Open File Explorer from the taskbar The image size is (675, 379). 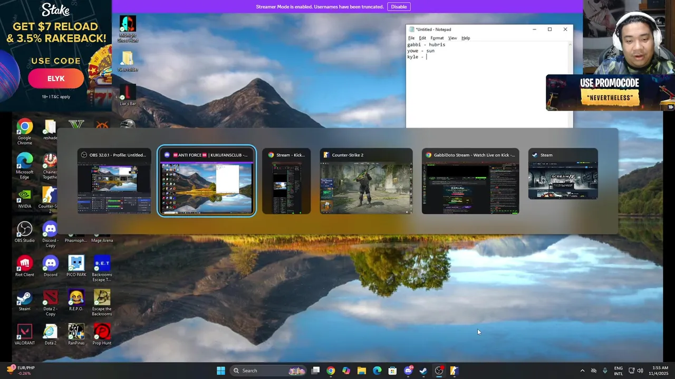tap(361, 371)
